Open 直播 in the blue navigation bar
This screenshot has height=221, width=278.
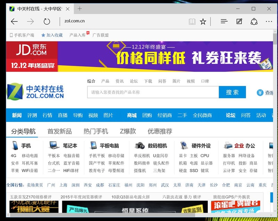pos(63,115)
